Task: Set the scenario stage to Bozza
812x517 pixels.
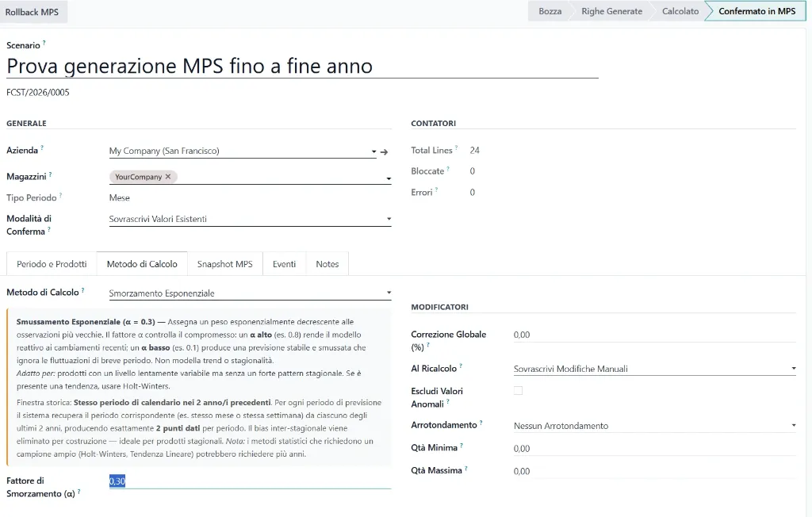Action: [549, 10]
